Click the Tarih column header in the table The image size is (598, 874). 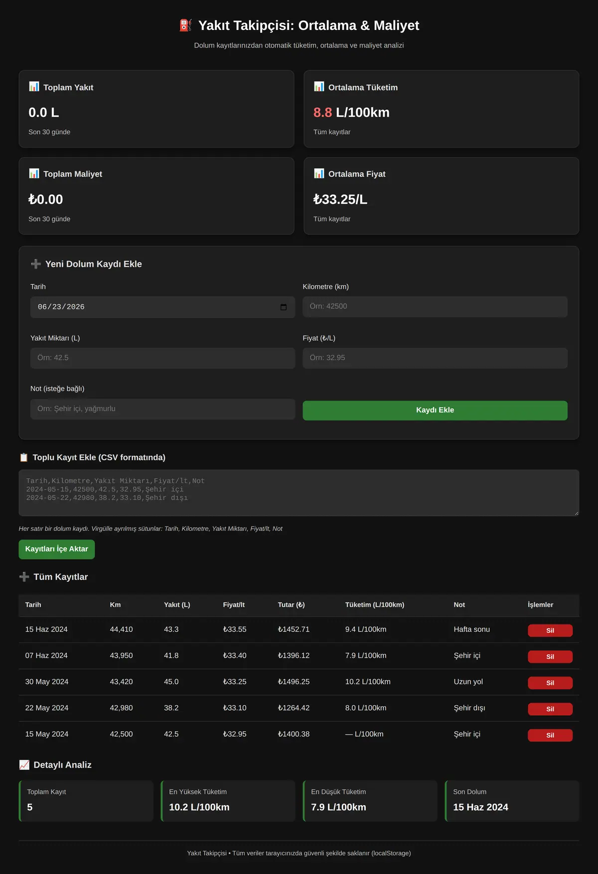pyautogui.click(x=33, y=605)
